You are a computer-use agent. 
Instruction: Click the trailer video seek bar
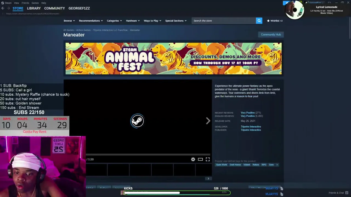click(x=148, y=155)
